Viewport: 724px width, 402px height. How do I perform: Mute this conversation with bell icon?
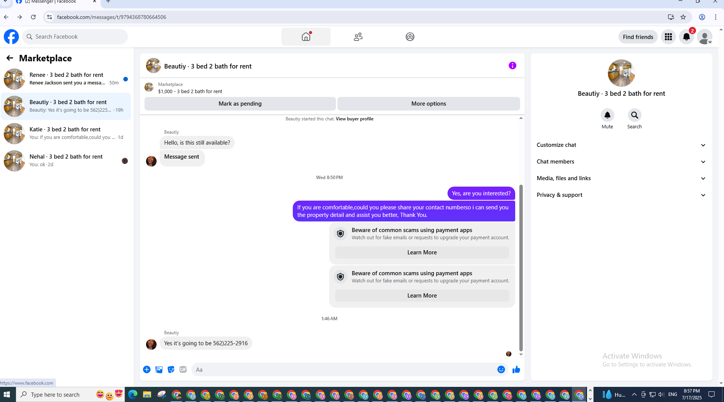(607, 115)
